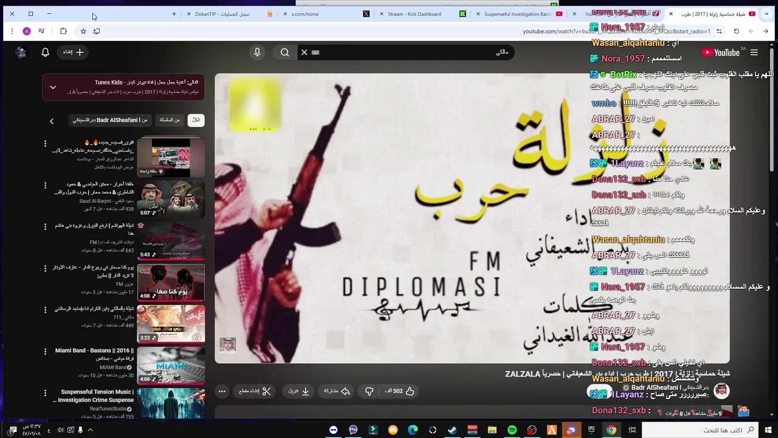This screenshot has width=778, height=438.
Task: Select the 'من Badr AlSheafani' filter chip
Action: click(x=110, y=120)
